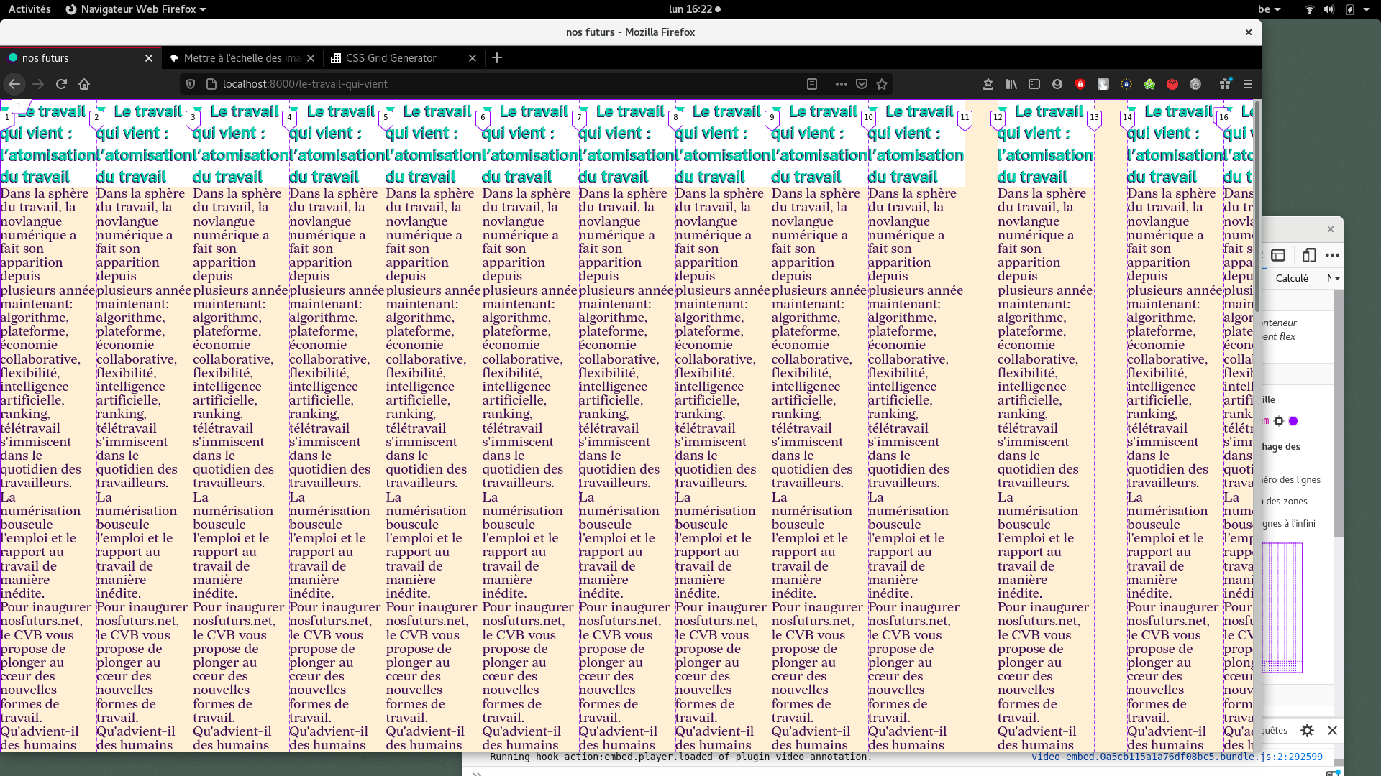Open video-embed bundle.js source link
Screen dimensions: 1381x776
click(x=1177, y=757)
